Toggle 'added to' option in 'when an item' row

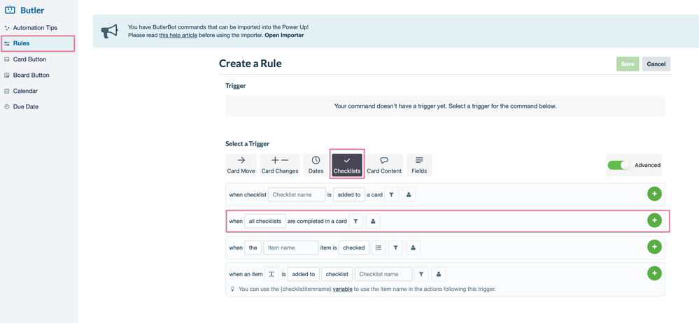coord(303,274)
